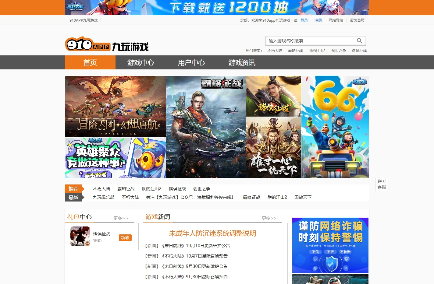Open the 游戏中心 navigation tab
Viewport: 434px width, 284px height.
pos(141,62)
